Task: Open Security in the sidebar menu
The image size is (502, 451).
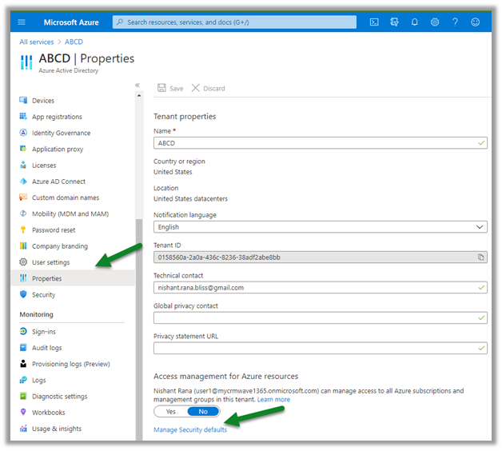Action: coord(44,295)
